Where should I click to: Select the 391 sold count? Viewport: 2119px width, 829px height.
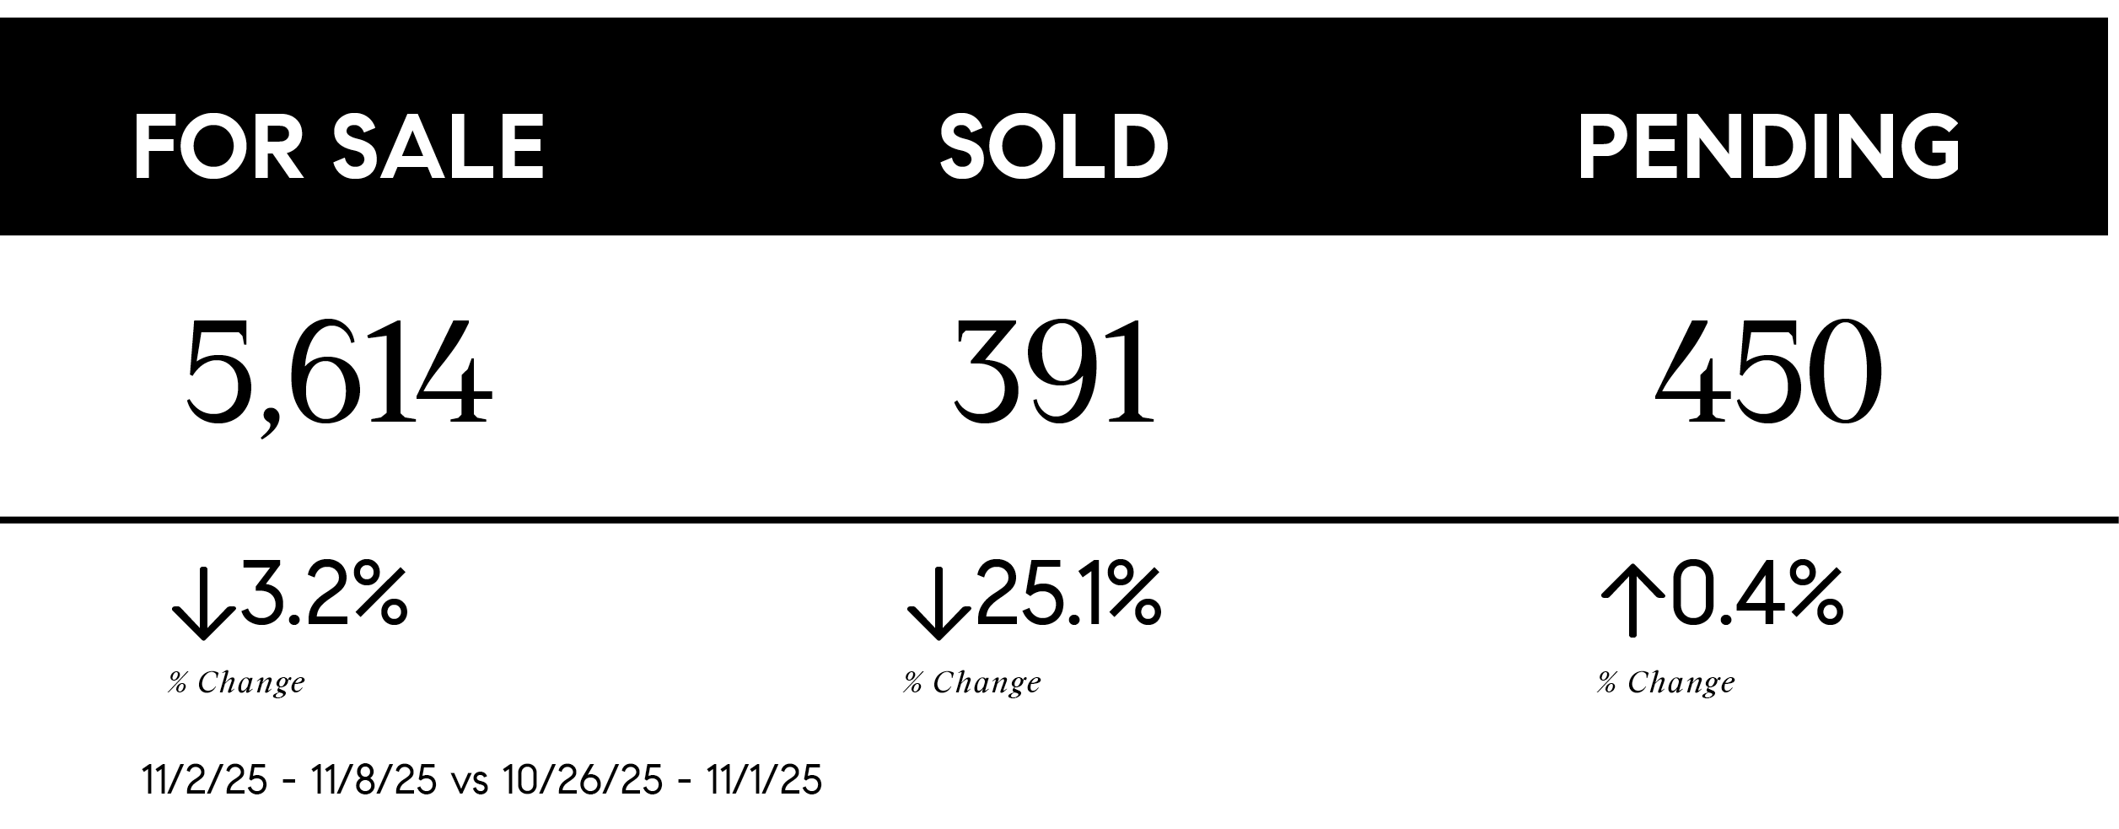1054,373
